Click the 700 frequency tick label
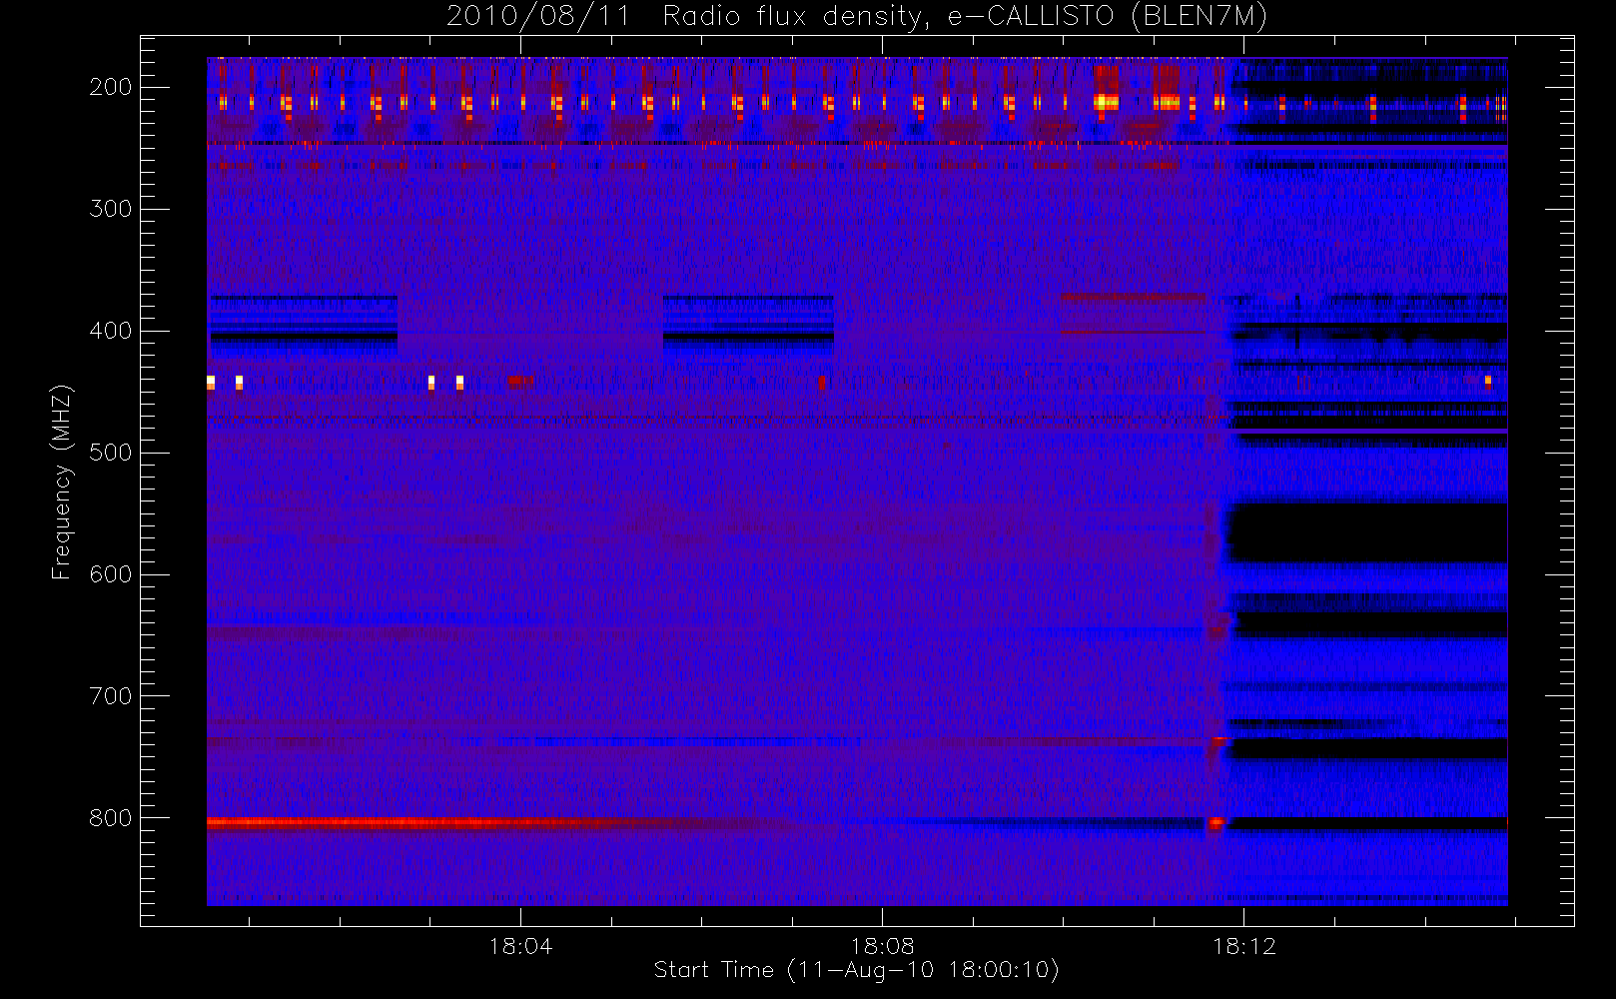Viewport: 1616px width, 999px height. click(110, 696)
